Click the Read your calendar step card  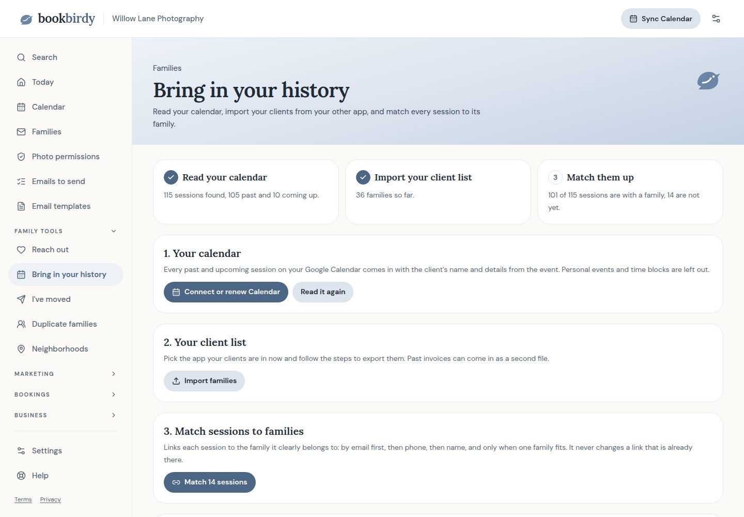246,192
